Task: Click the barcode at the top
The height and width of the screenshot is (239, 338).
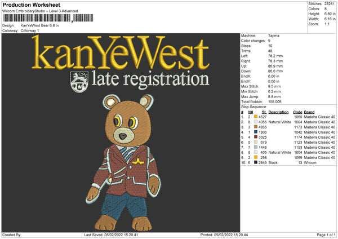Action: (x=48, y=18)
